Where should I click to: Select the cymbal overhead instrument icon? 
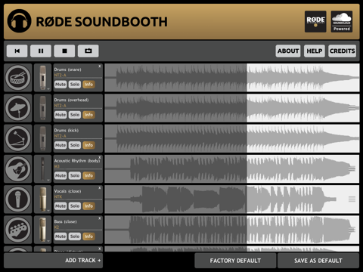[x=18, y=108]
